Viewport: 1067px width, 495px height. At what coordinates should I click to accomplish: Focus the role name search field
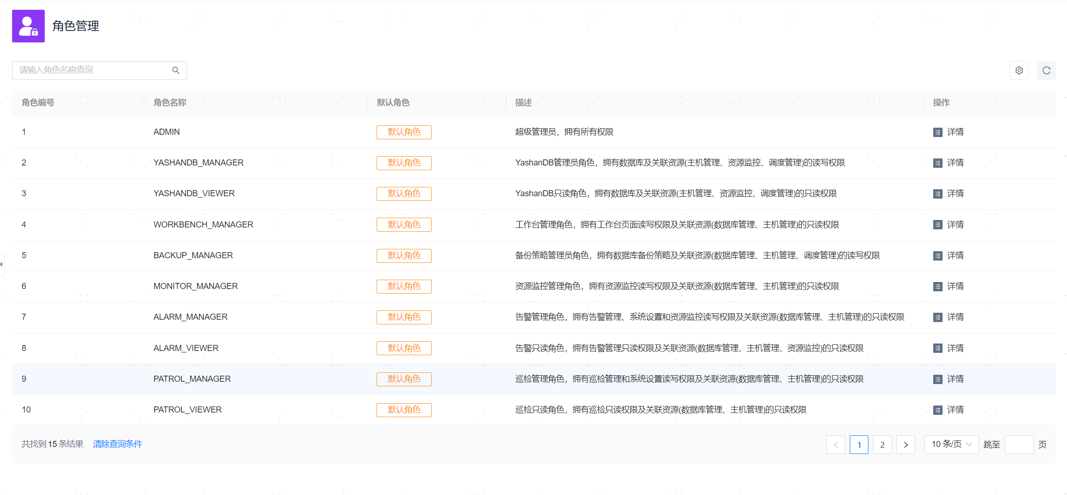[x=93, y=70]
